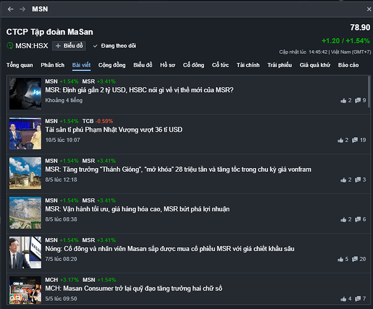373x309 pixels.
Task: Switch to the Cổ tức tab
Action: [x=220, y=65]
